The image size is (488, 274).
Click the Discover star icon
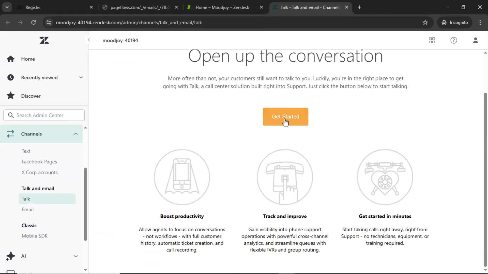coord(10,96)
